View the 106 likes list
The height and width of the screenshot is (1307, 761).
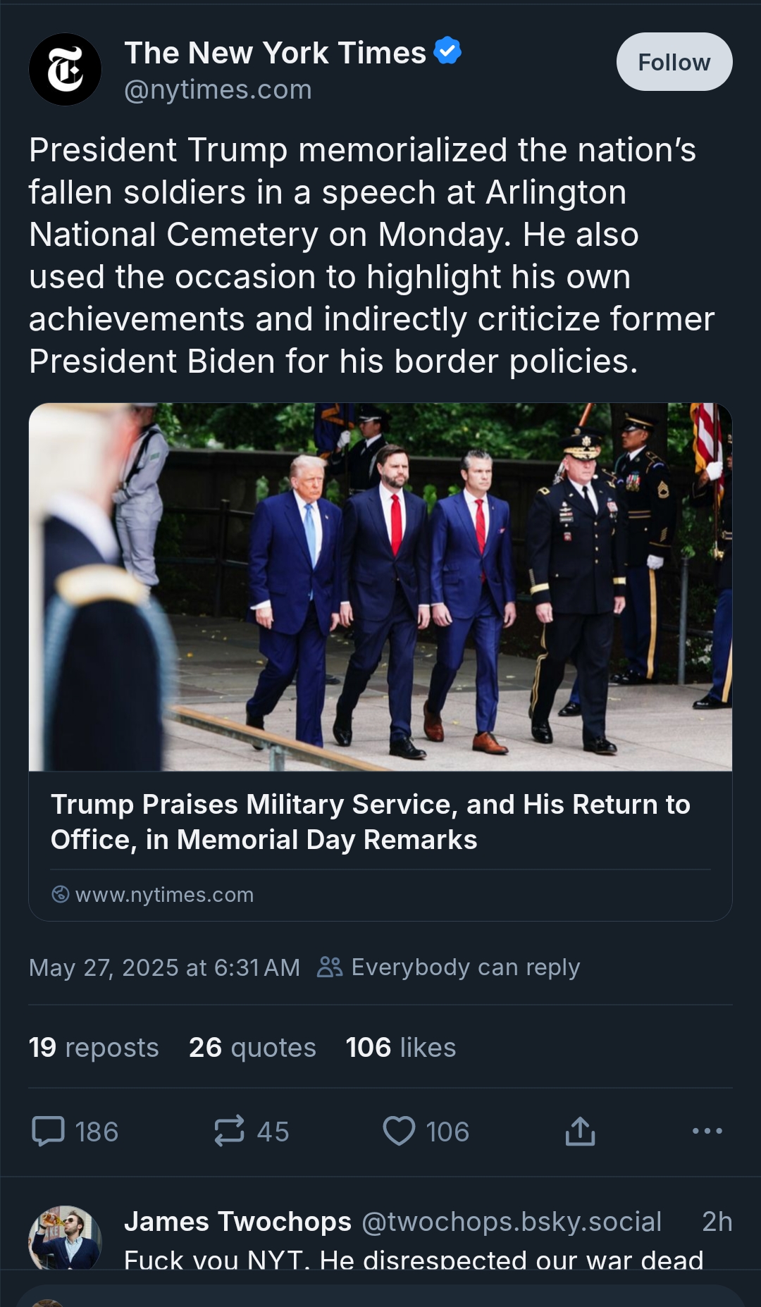[x=400, y=1048]
